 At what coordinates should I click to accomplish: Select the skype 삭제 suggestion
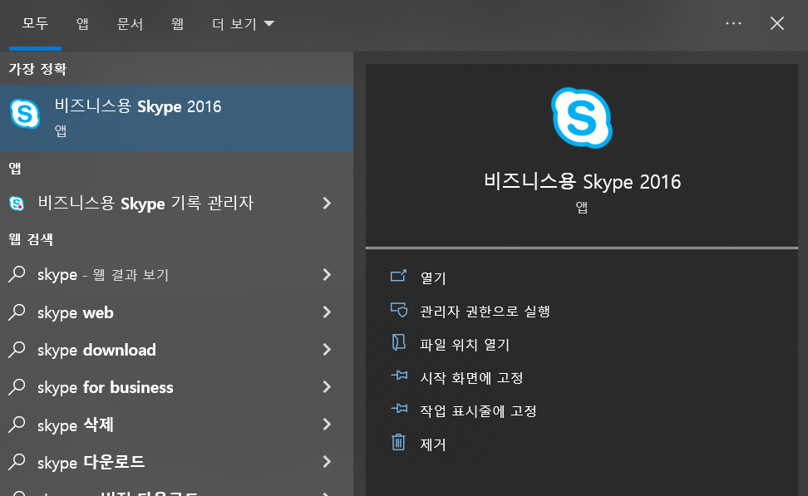click(x=176, y=425)
